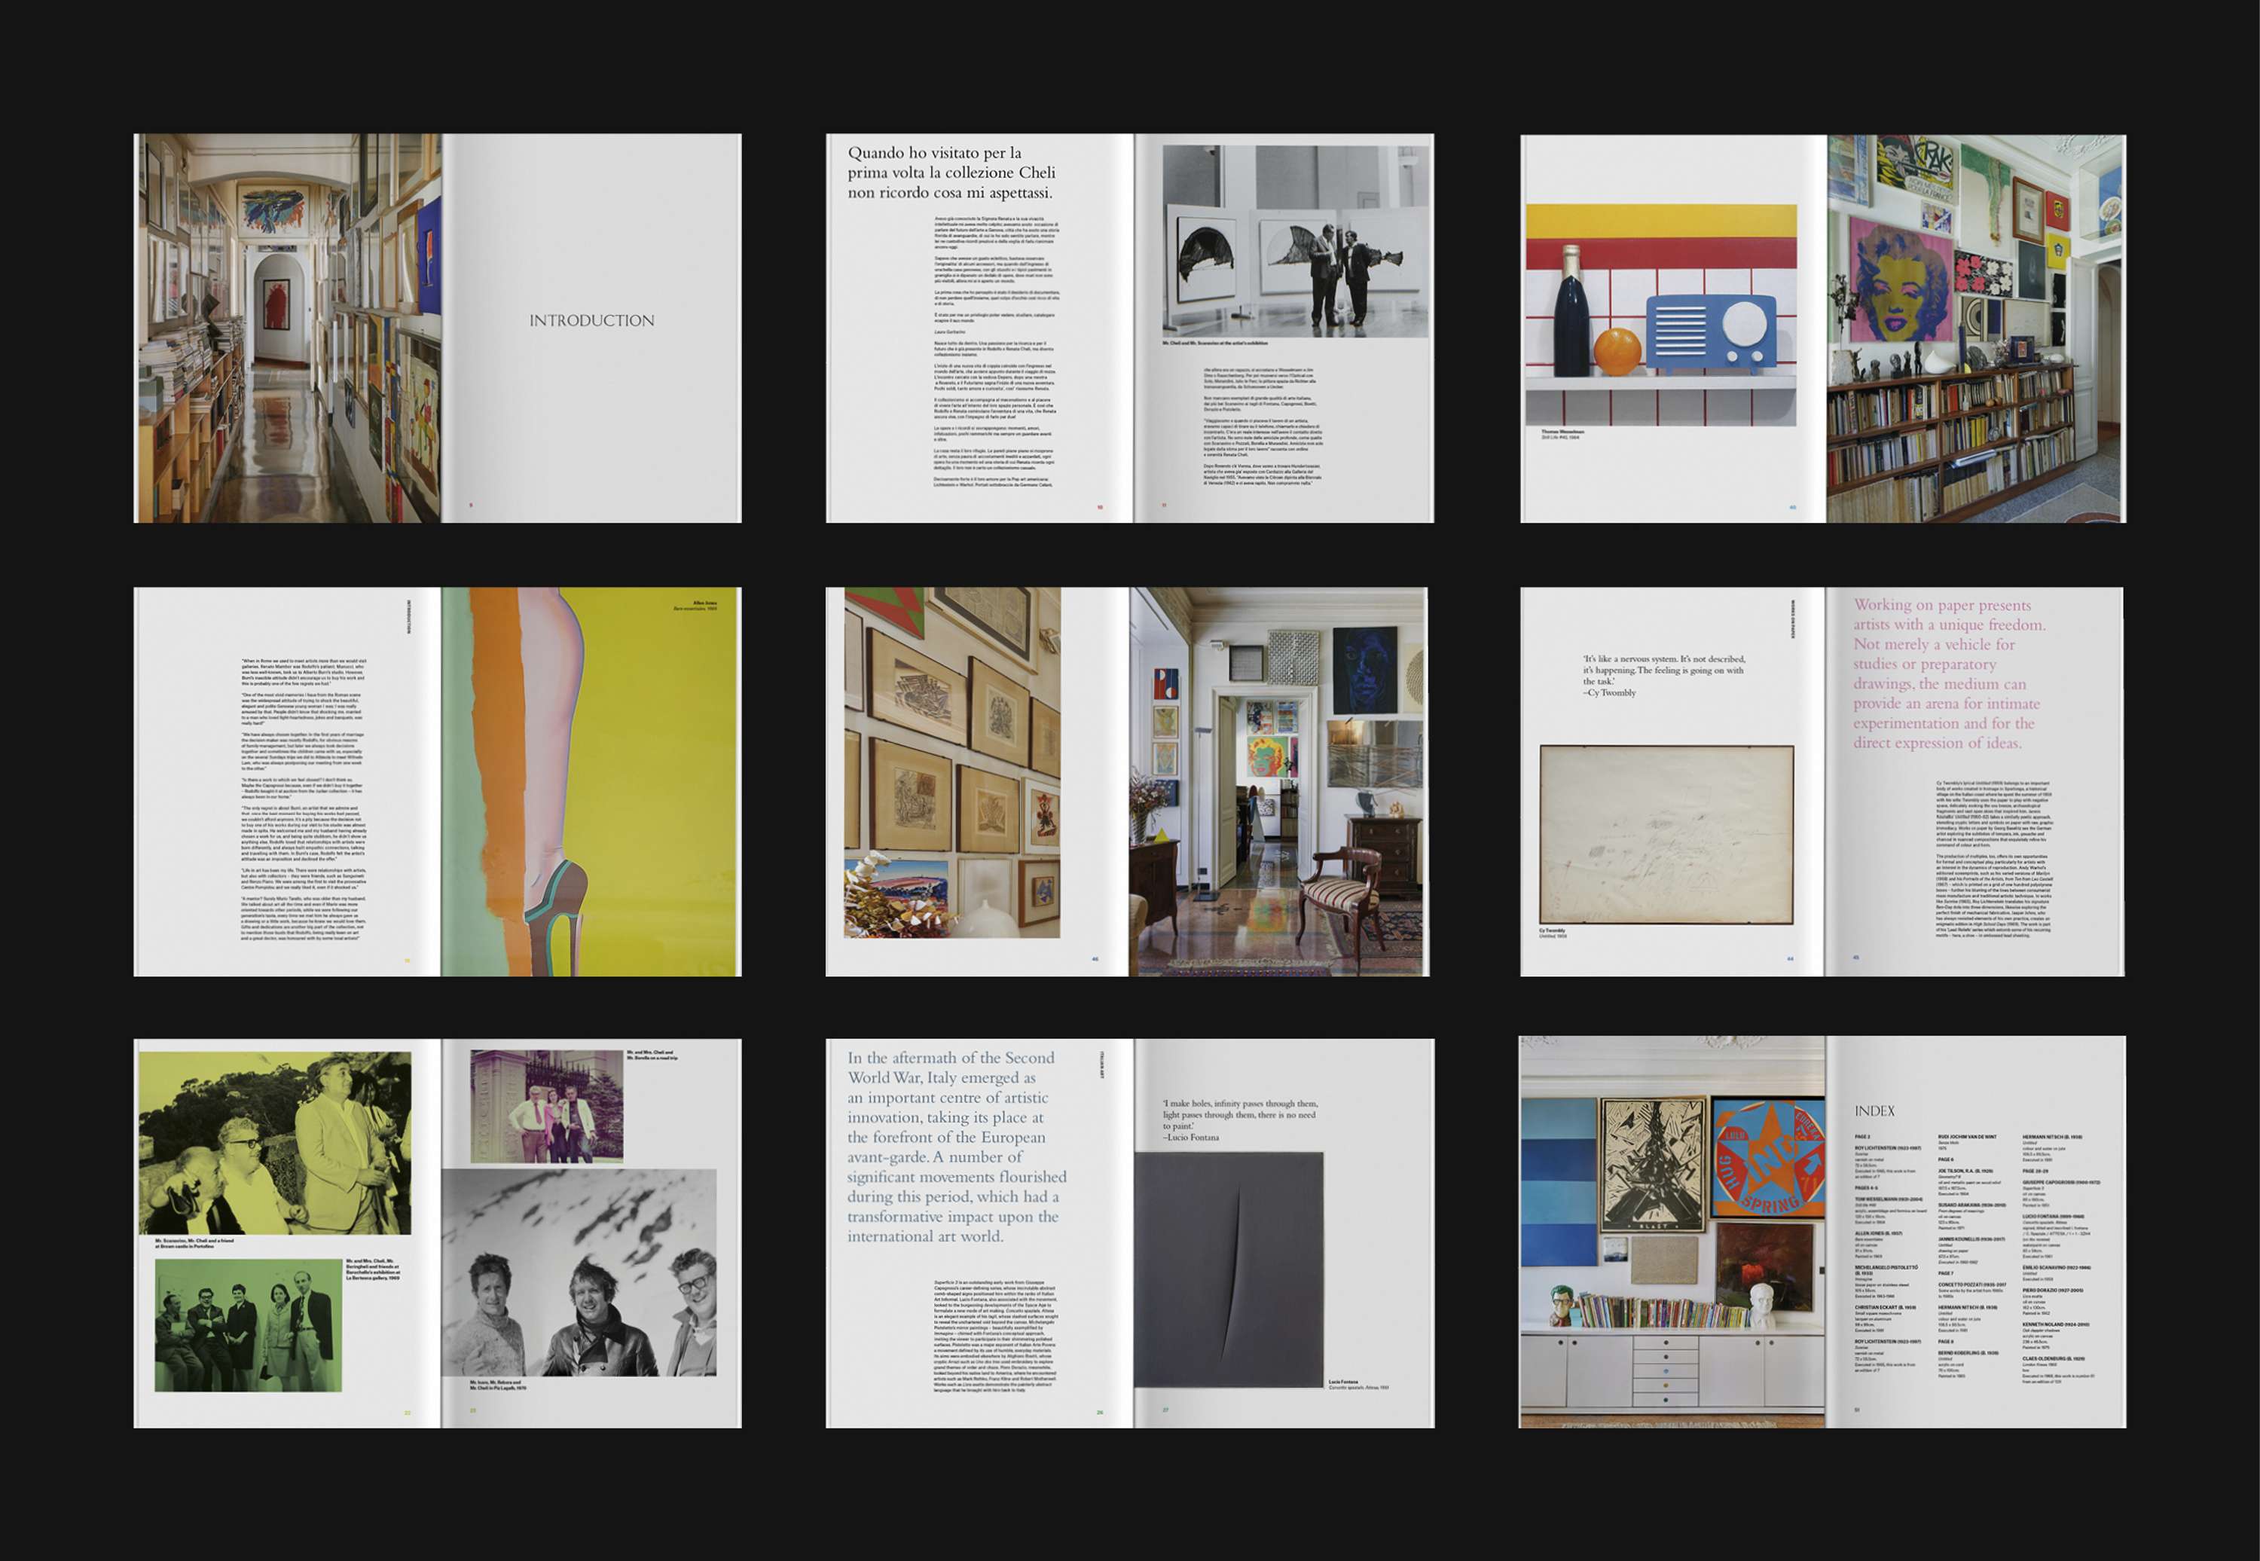Select the doorway interior photo with the striped chair
This screenshot has width=2260, height=1561.
pyautogui.click(x=1278, y=781)
